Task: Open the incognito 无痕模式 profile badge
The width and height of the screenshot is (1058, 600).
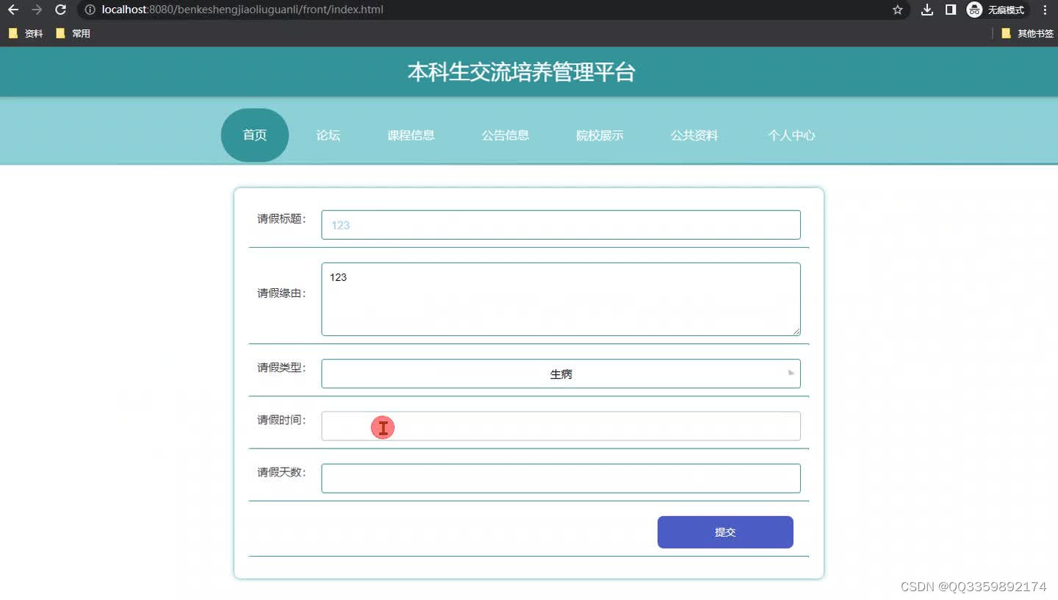Action: click(996, 10)
